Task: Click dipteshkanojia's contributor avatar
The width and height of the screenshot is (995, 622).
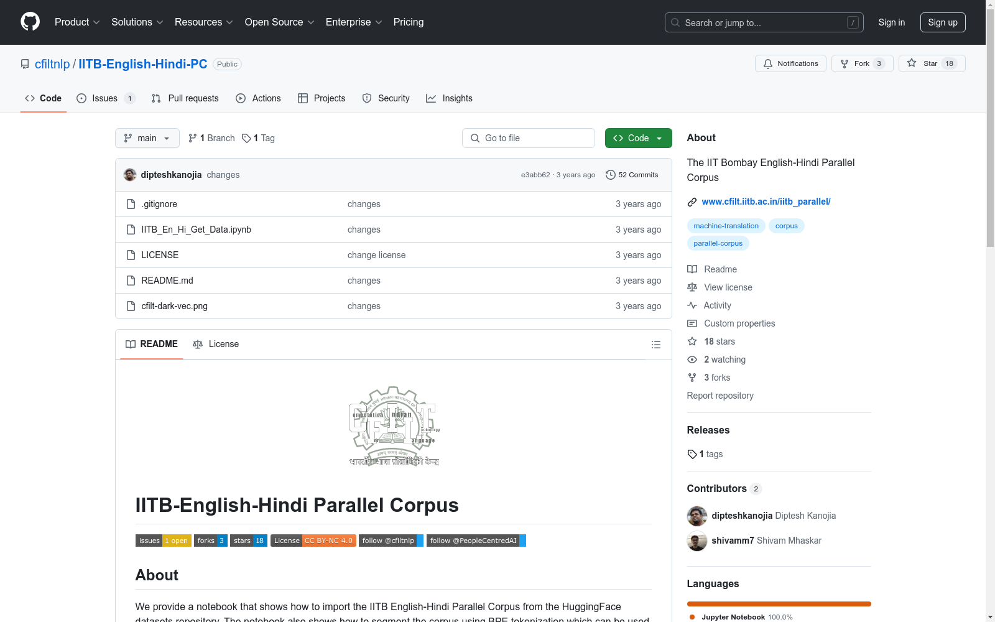Action: pyautogui.click(x=697, y=516)
